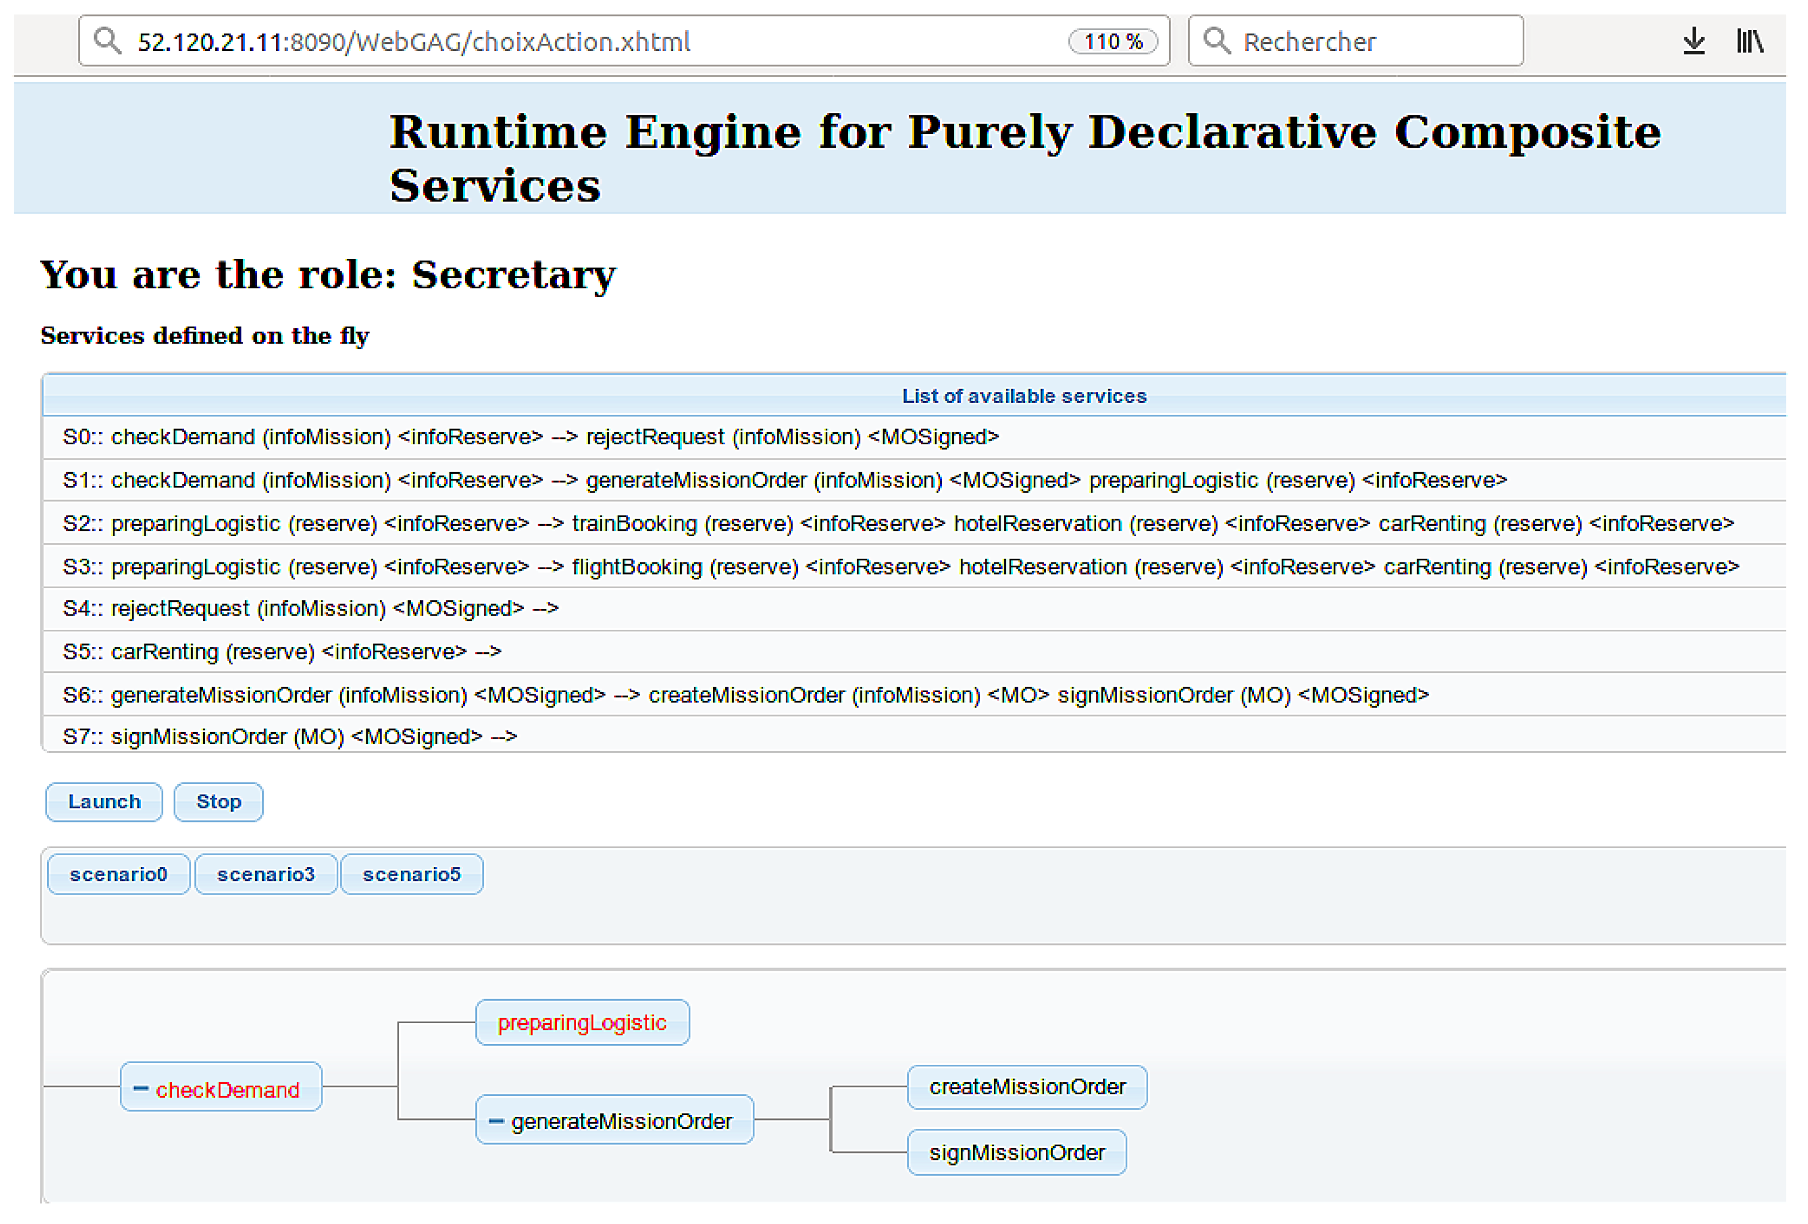Collapse generateMissionOrder node minus icon

pyautogui.click(x=496, y=1121)
